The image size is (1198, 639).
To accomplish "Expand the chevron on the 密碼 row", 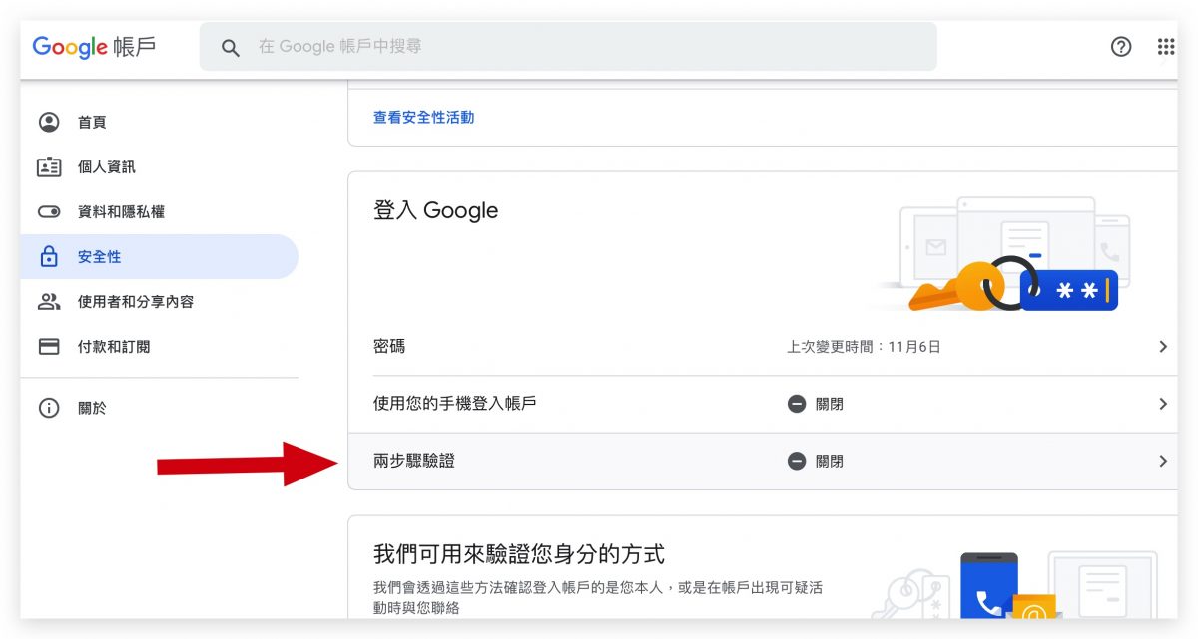I will point(1163,347).
